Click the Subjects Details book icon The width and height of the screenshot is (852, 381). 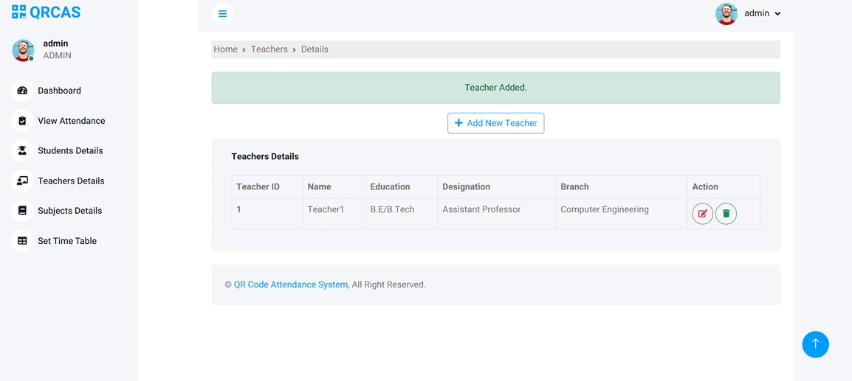(x=22, y=211)
